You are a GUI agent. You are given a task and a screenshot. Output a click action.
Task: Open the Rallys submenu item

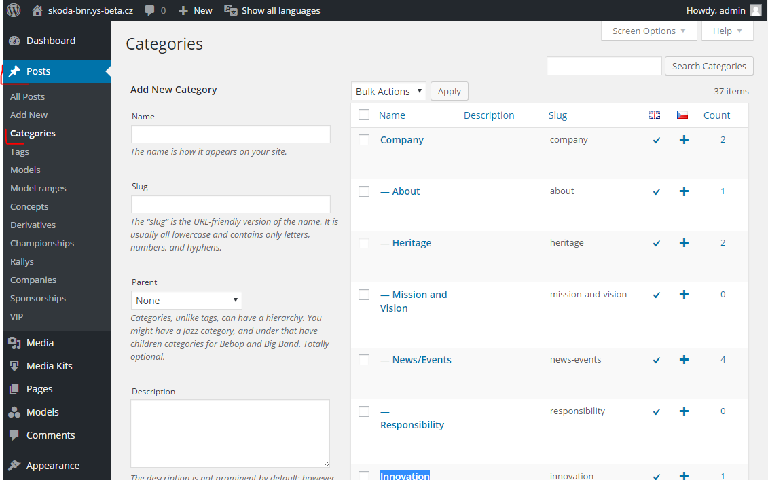22,261
